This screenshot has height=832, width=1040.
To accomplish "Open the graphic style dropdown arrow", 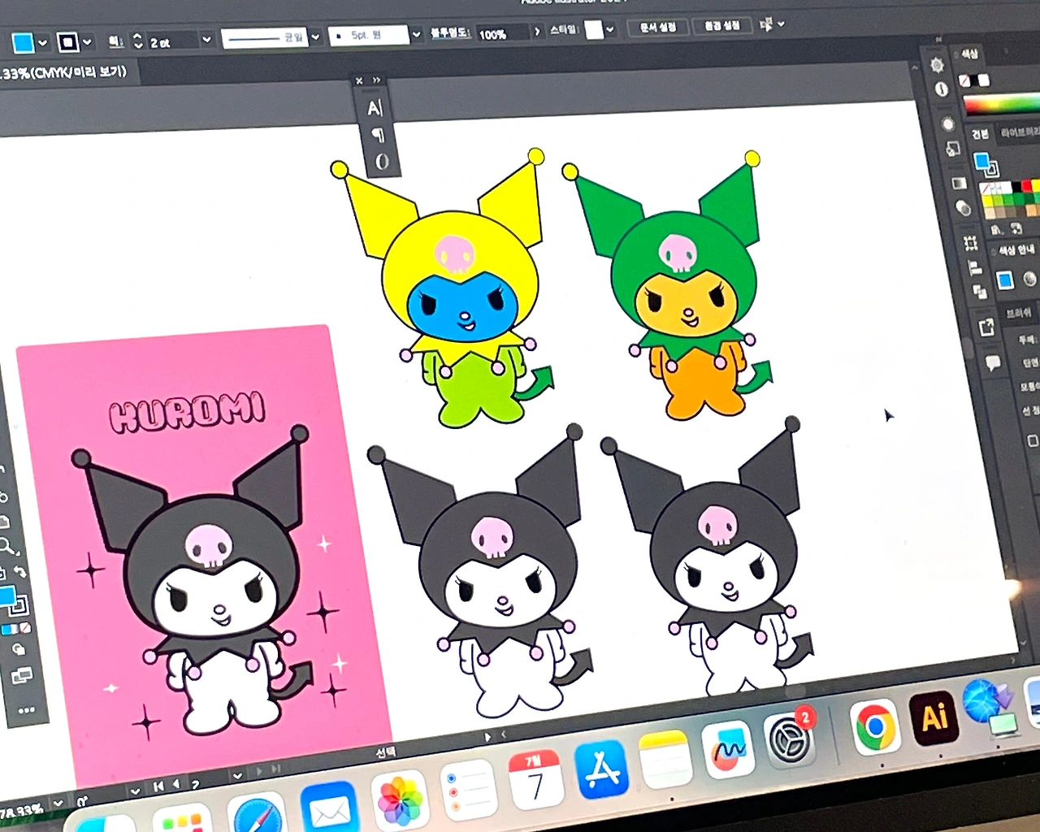I will point(609,30).
